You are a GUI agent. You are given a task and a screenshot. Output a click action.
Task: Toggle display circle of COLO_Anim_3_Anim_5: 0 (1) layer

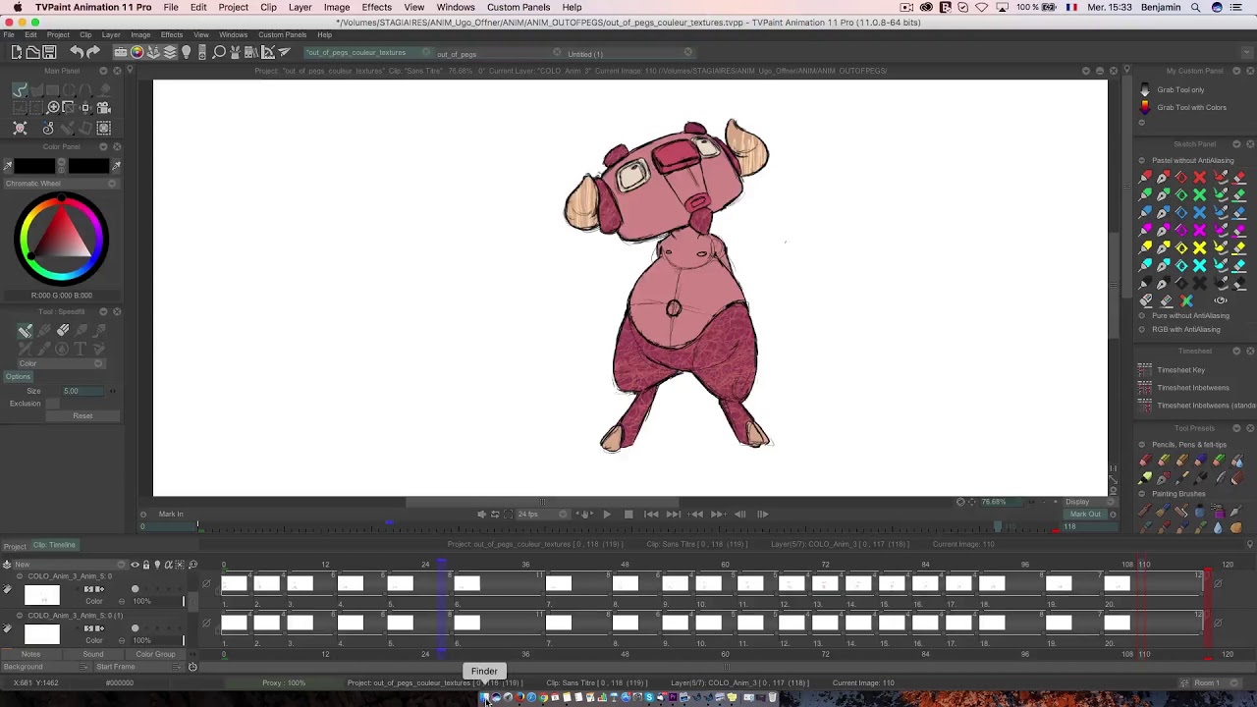[135, 628]
